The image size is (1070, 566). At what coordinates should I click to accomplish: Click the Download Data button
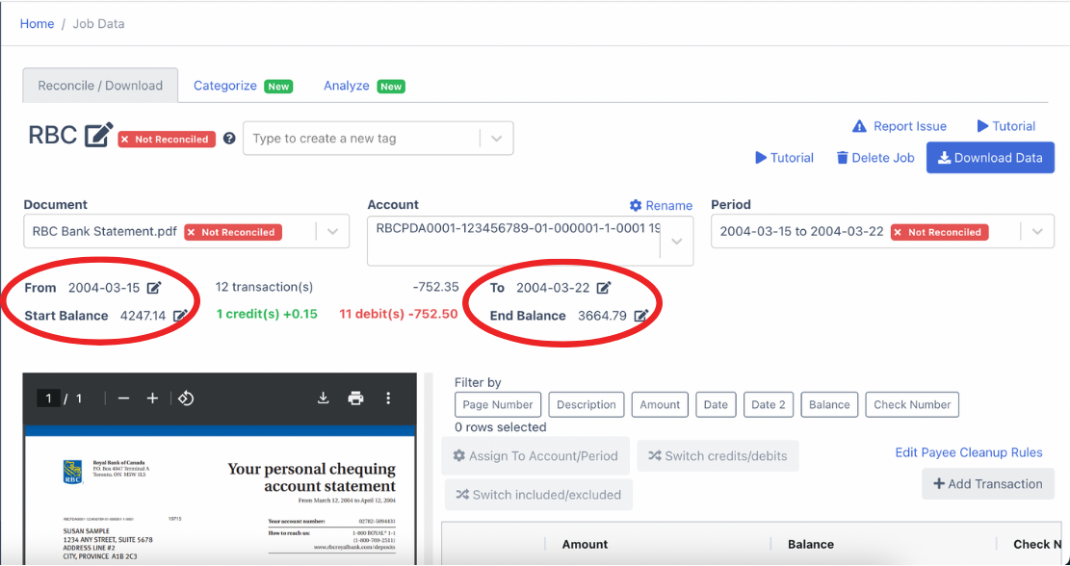(x=990, y=158)
